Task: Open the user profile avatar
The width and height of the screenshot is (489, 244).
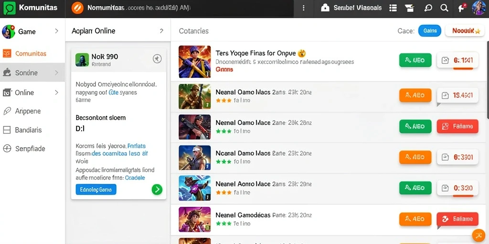Action: tap(478, 8)
